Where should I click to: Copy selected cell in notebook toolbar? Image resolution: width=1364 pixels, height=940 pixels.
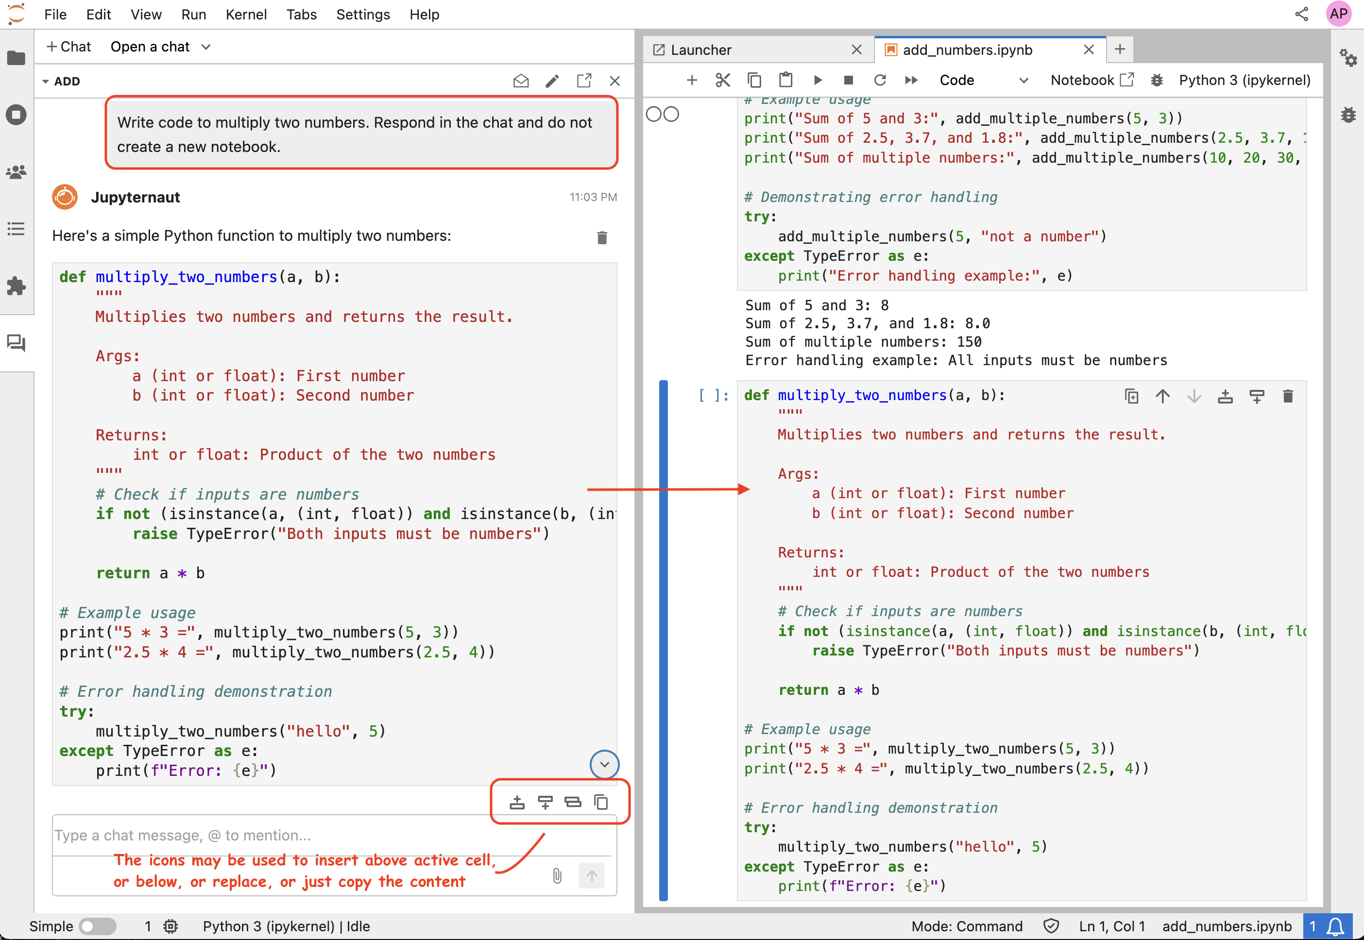[754, 80]
